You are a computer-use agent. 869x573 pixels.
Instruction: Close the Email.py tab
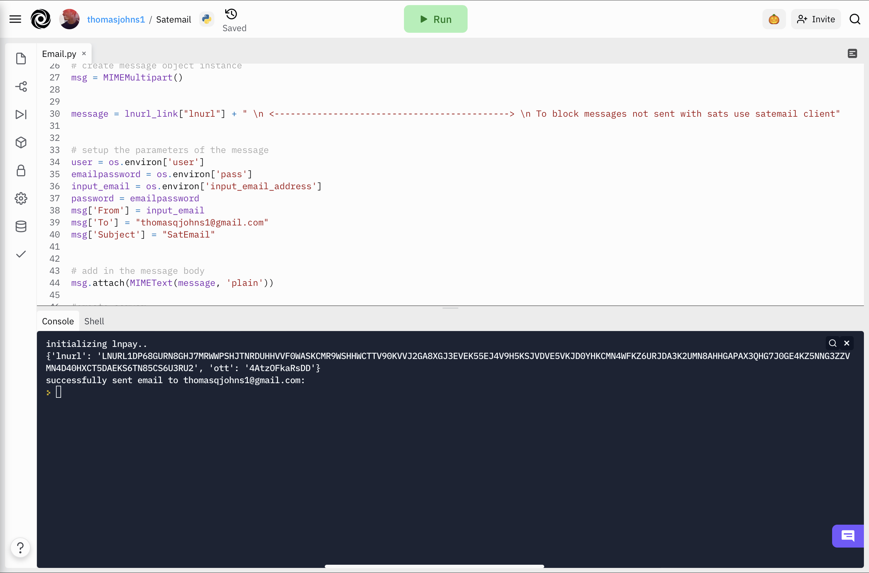[x=84, y=53]
